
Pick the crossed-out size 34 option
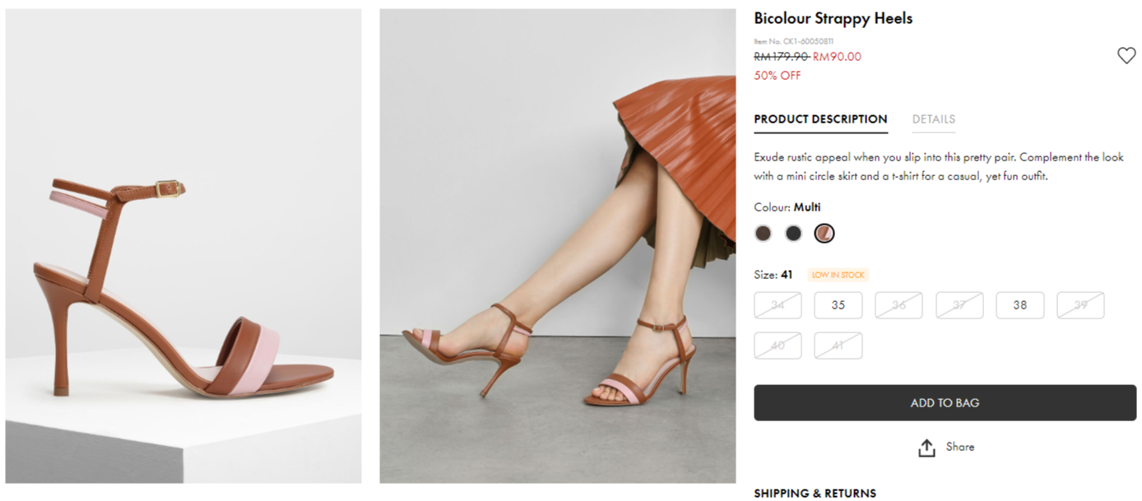tap(778, 305)
